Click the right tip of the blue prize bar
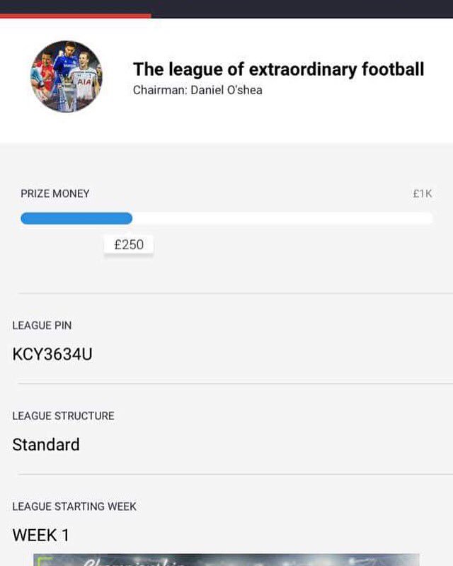 click(129, 218)
